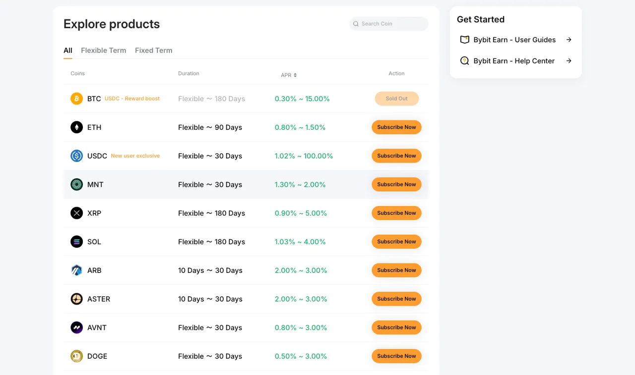
Task: Subscribe Now to USDC product
Action: (397, 156)
